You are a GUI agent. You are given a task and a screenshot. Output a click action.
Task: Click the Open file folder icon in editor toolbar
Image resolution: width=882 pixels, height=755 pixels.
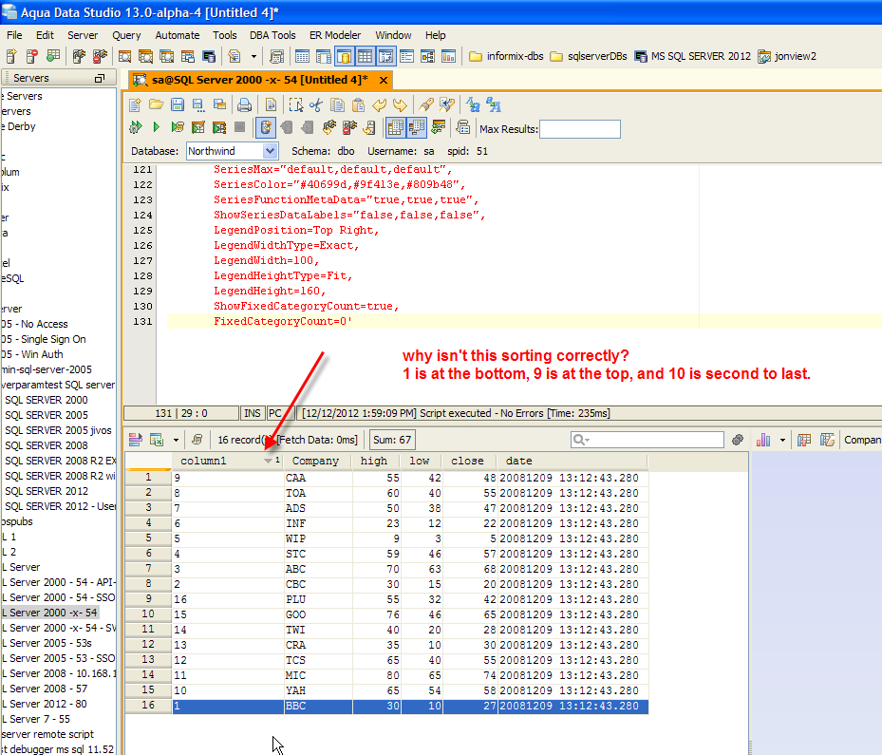pyautogui.click(x=157, y=104)
